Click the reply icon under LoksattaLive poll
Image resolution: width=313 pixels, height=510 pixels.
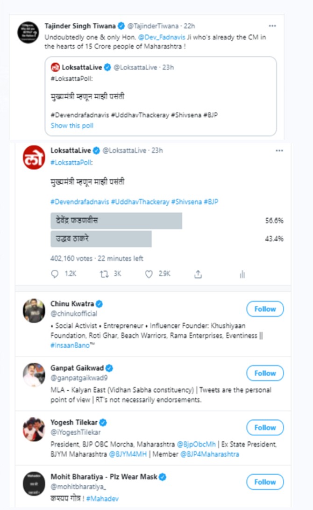(55, 274)
